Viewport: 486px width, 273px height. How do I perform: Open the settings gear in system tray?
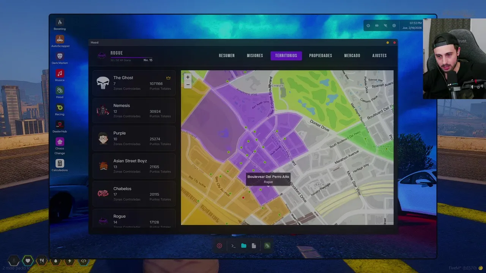[x=394, y=26]
